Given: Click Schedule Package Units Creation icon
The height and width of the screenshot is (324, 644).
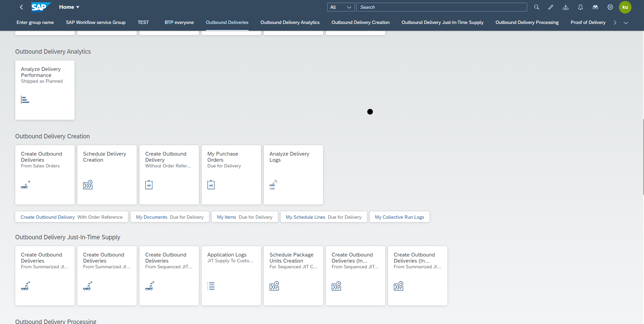Looking at the screenshot, I should (274, 286).
